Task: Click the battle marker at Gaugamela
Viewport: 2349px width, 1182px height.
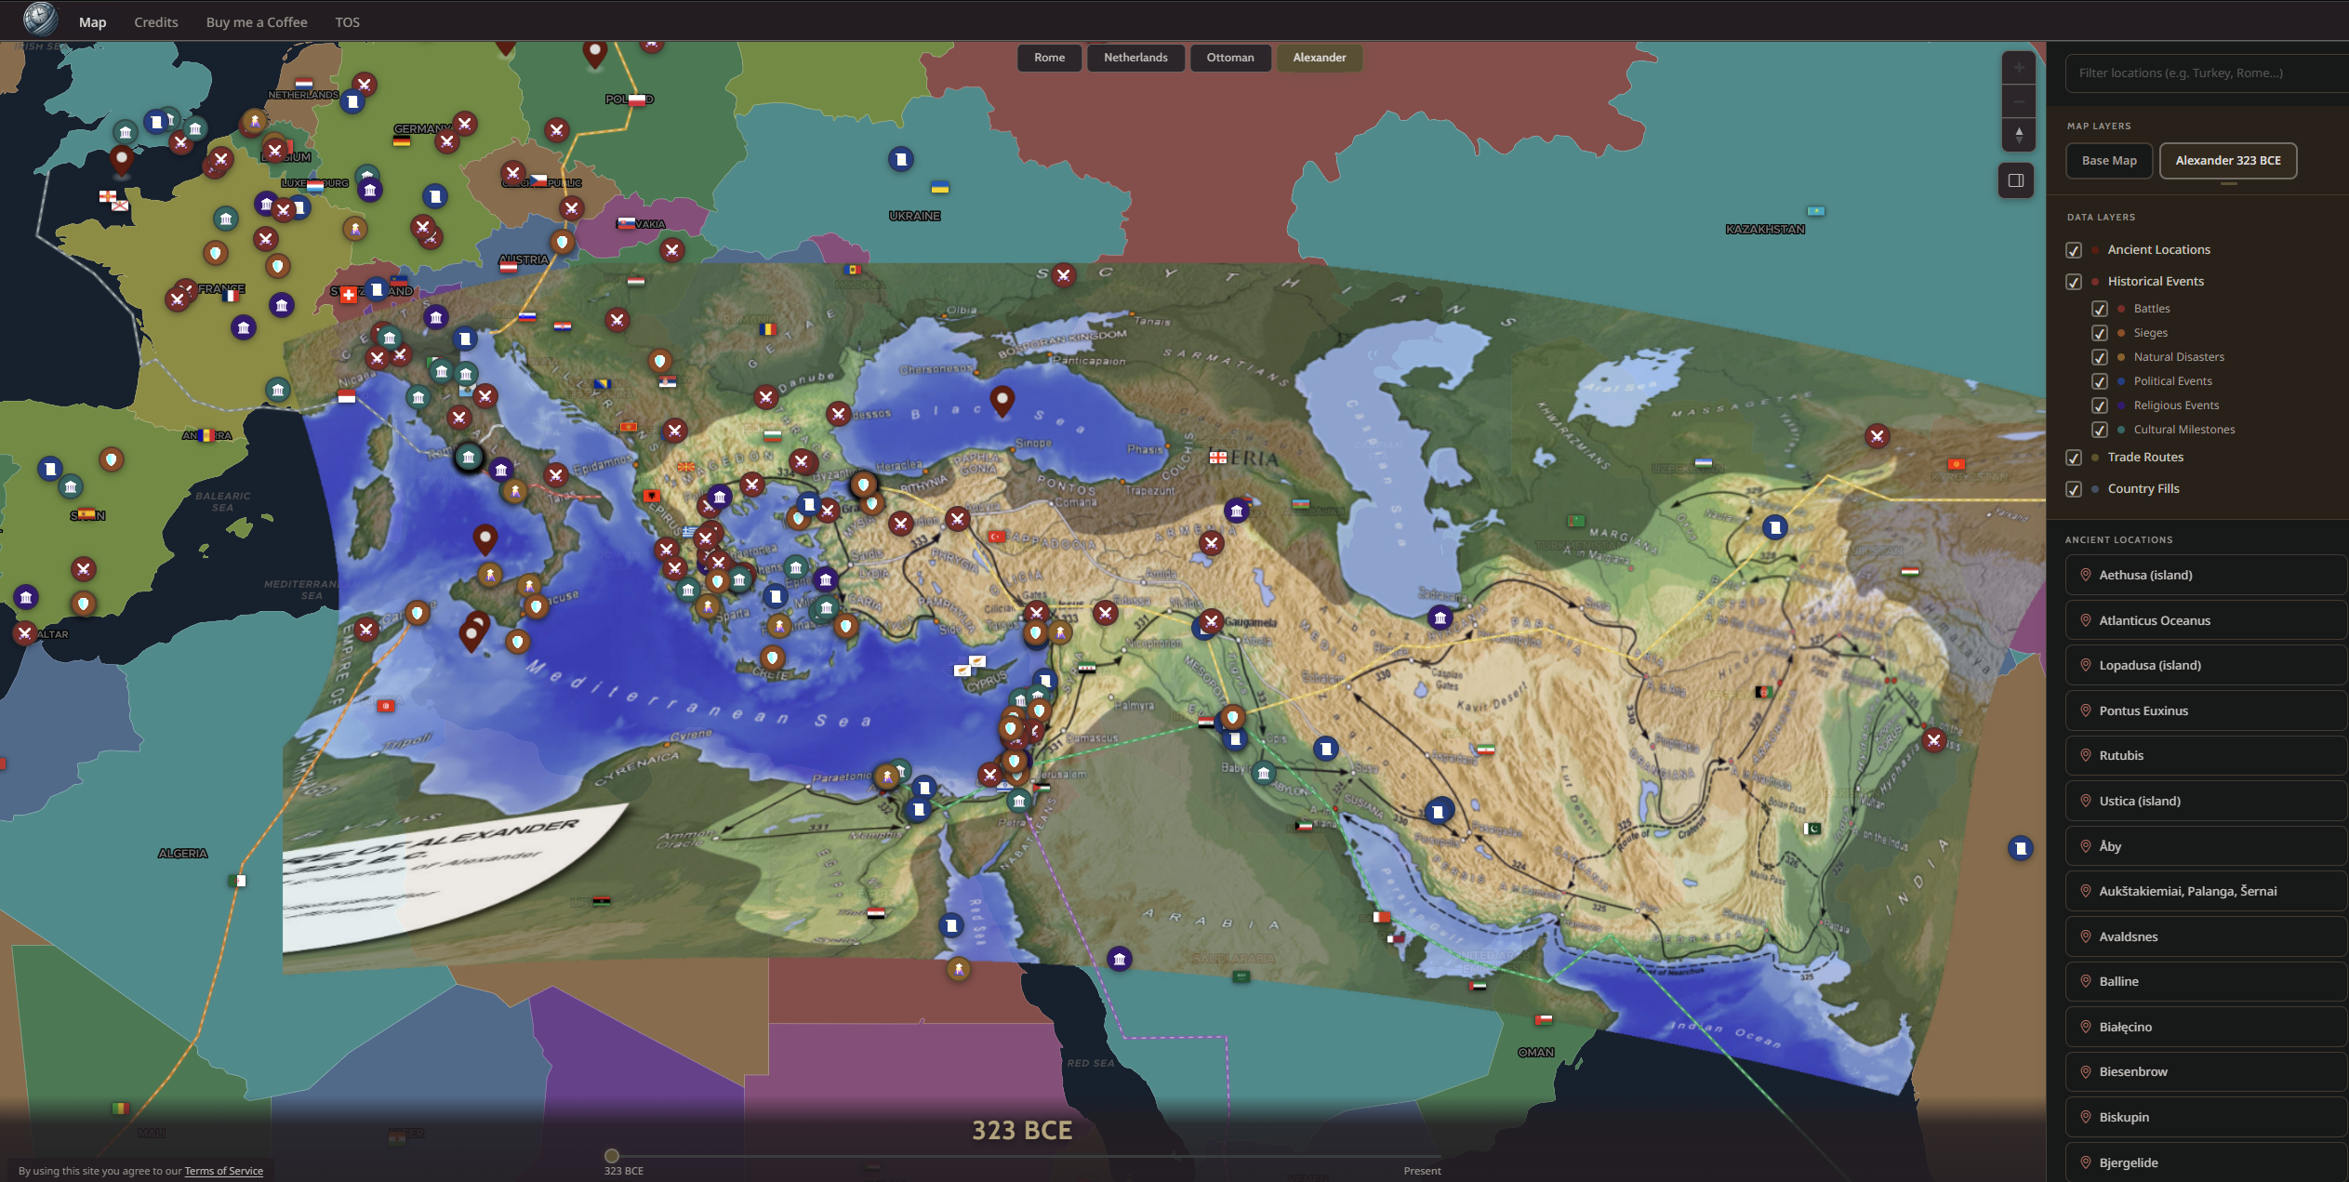Action: point(1212,620)
